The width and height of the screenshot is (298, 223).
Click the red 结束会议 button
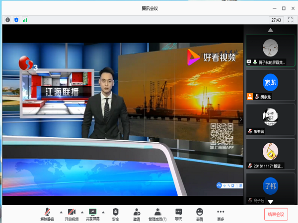pyautogui.click(x=276, y=214)
